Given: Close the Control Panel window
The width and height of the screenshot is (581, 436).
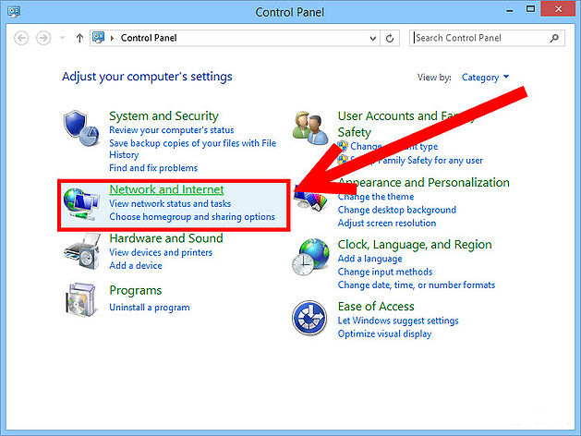Looking at the screenshot, I should coord(558,9).
